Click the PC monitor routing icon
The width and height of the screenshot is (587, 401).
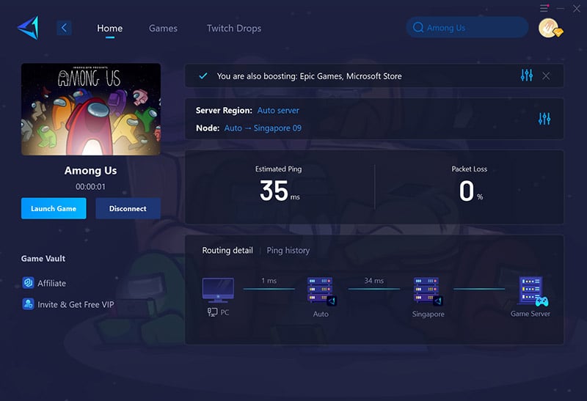pos(218,290)
